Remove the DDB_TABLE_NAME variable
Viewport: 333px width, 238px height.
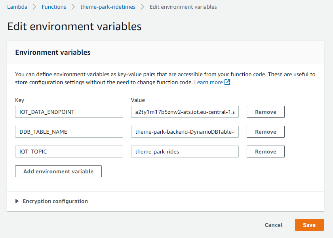tap(265, 131)
